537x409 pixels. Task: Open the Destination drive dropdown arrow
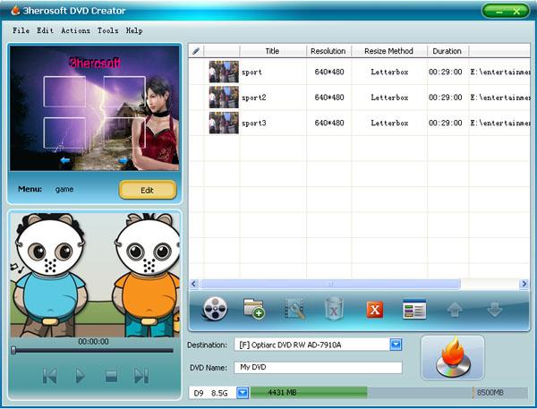(x=396, y=345)
